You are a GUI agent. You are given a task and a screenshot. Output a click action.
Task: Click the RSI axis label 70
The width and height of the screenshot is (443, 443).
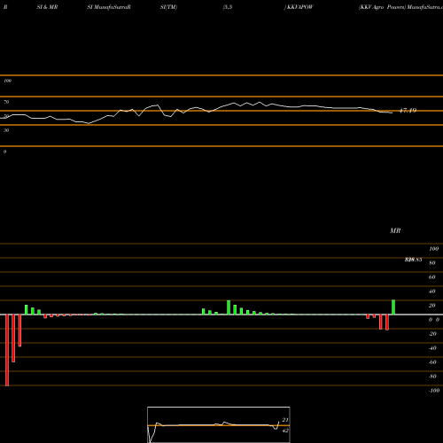[x=6, y=102]
